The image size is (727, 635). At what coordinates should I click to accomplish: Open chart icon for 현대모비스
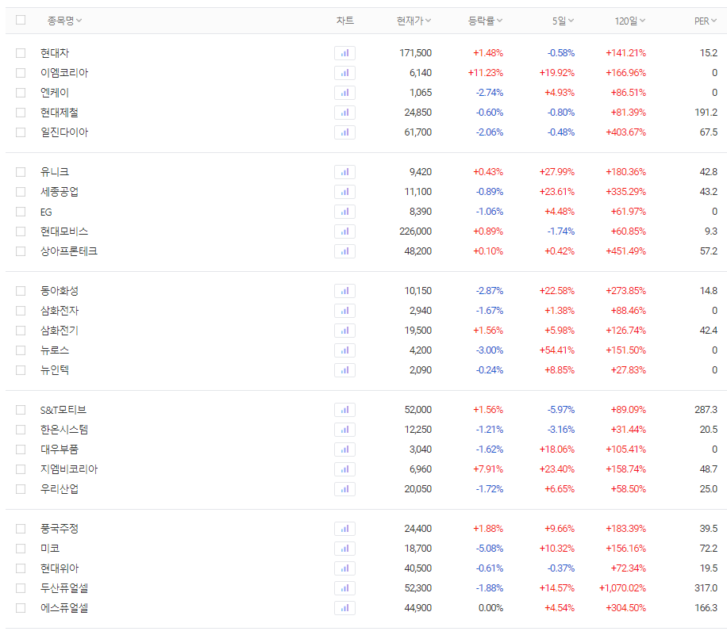pyautogui.click(x=344, y=231)
